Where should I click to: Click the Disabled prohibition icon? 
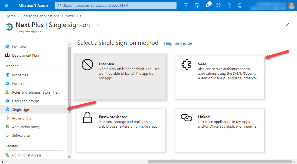87,64
